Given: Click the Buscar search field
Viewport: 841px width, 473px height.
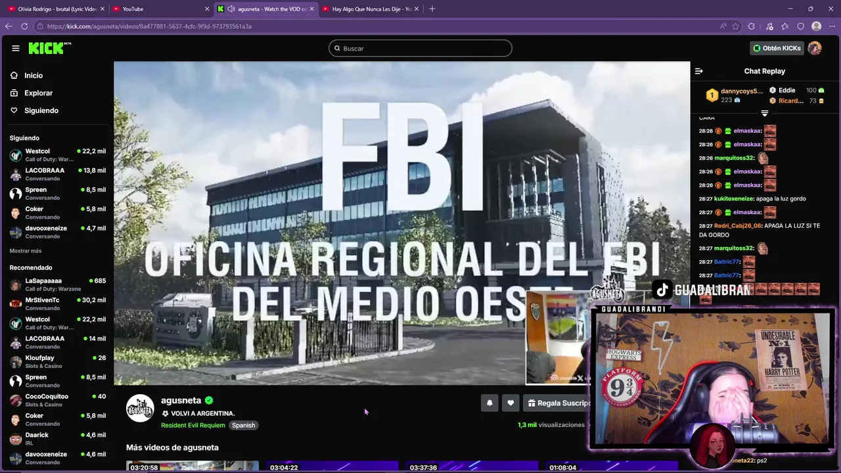Looking at the screenshot, I should pos(420,48).
